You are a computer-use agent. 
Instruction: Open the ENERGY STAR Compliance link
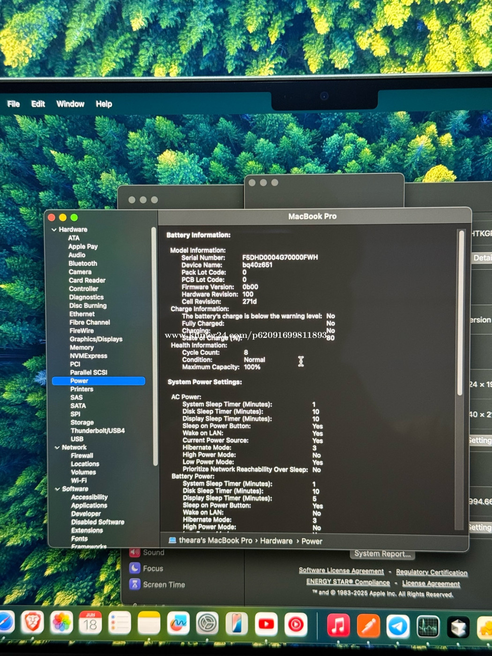pyautogui.click(x=348, y=581)
